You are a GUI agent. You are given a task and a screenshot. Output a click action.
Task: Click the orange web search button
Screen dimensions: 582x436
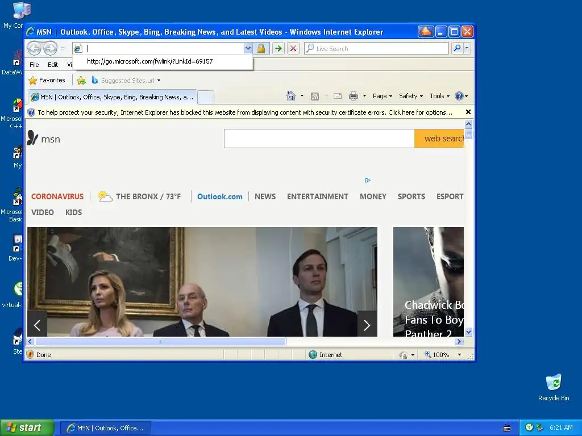[x=439, y=139]
